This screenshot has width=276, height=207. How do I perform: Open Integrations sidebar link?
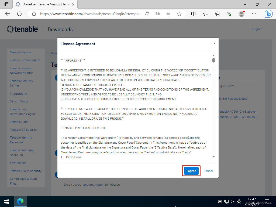(x=18, y=94)
